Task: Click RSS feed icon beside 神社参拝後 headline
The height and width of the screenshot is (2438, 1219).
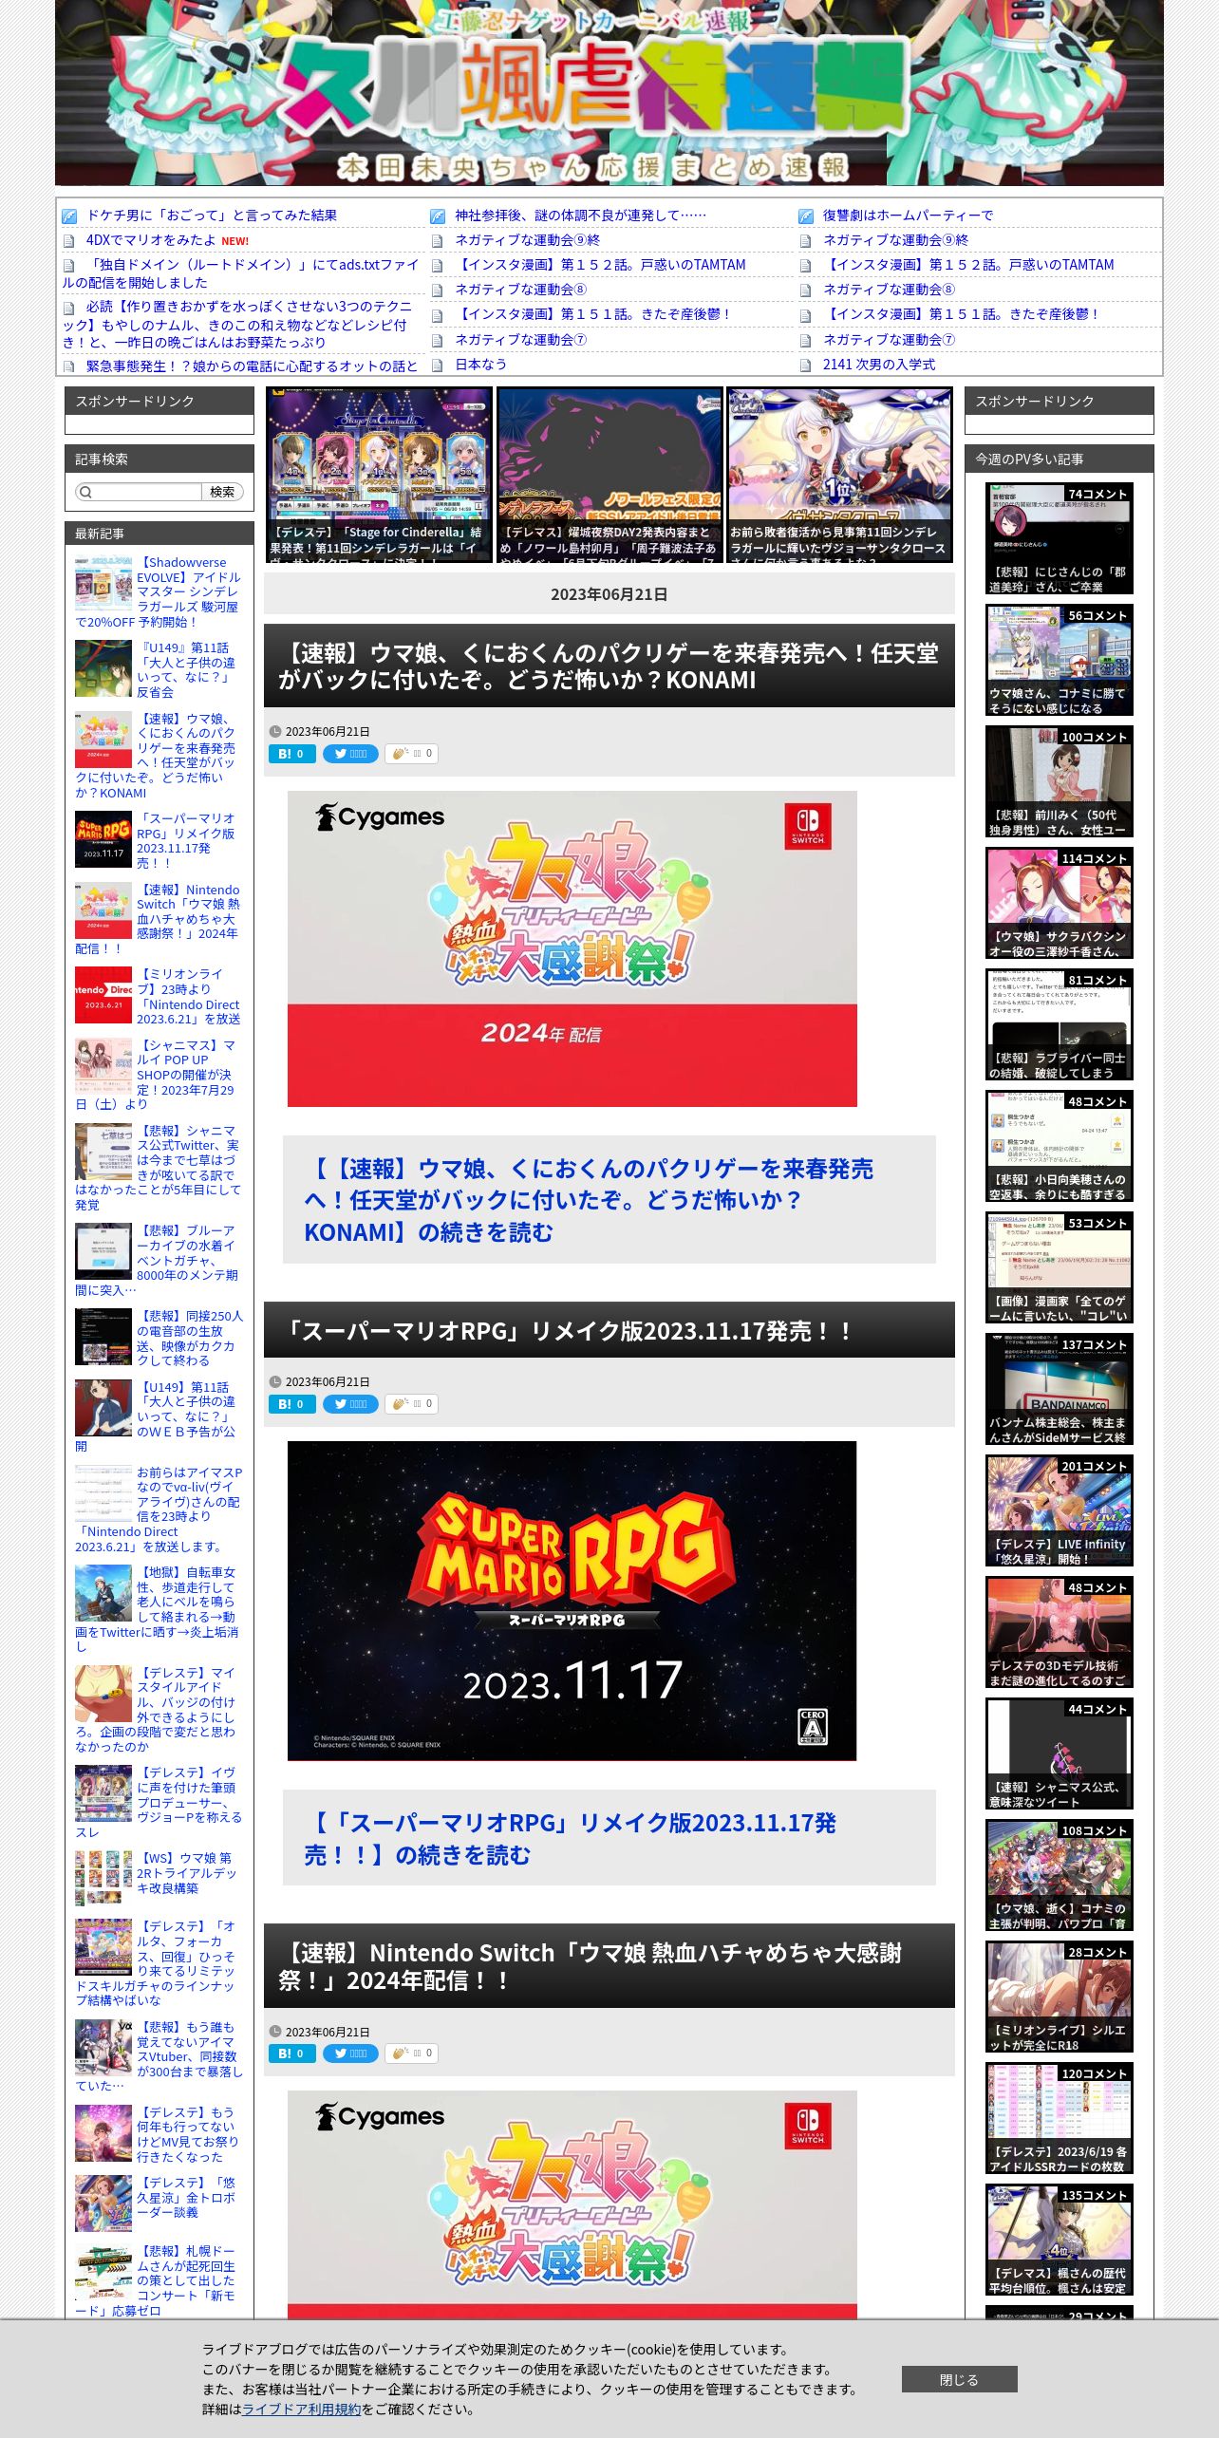Action: click(x=438, y=216)
